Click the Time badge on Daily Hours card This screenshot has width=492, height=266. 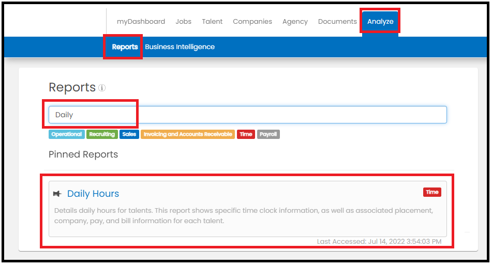[432, 192]
